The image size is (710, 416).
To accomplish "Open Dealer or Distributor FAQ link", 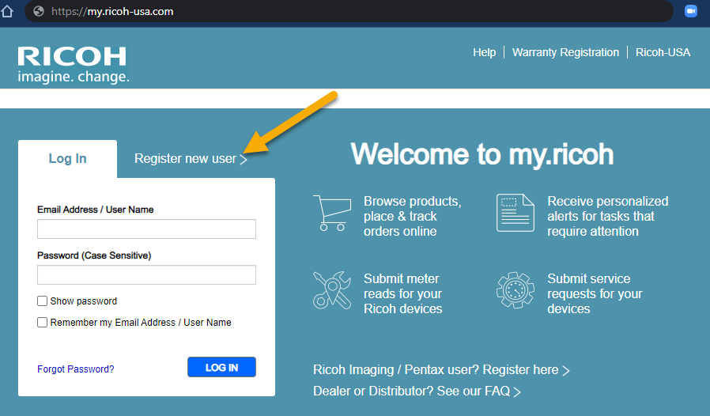I will click(x=417, y=391).
